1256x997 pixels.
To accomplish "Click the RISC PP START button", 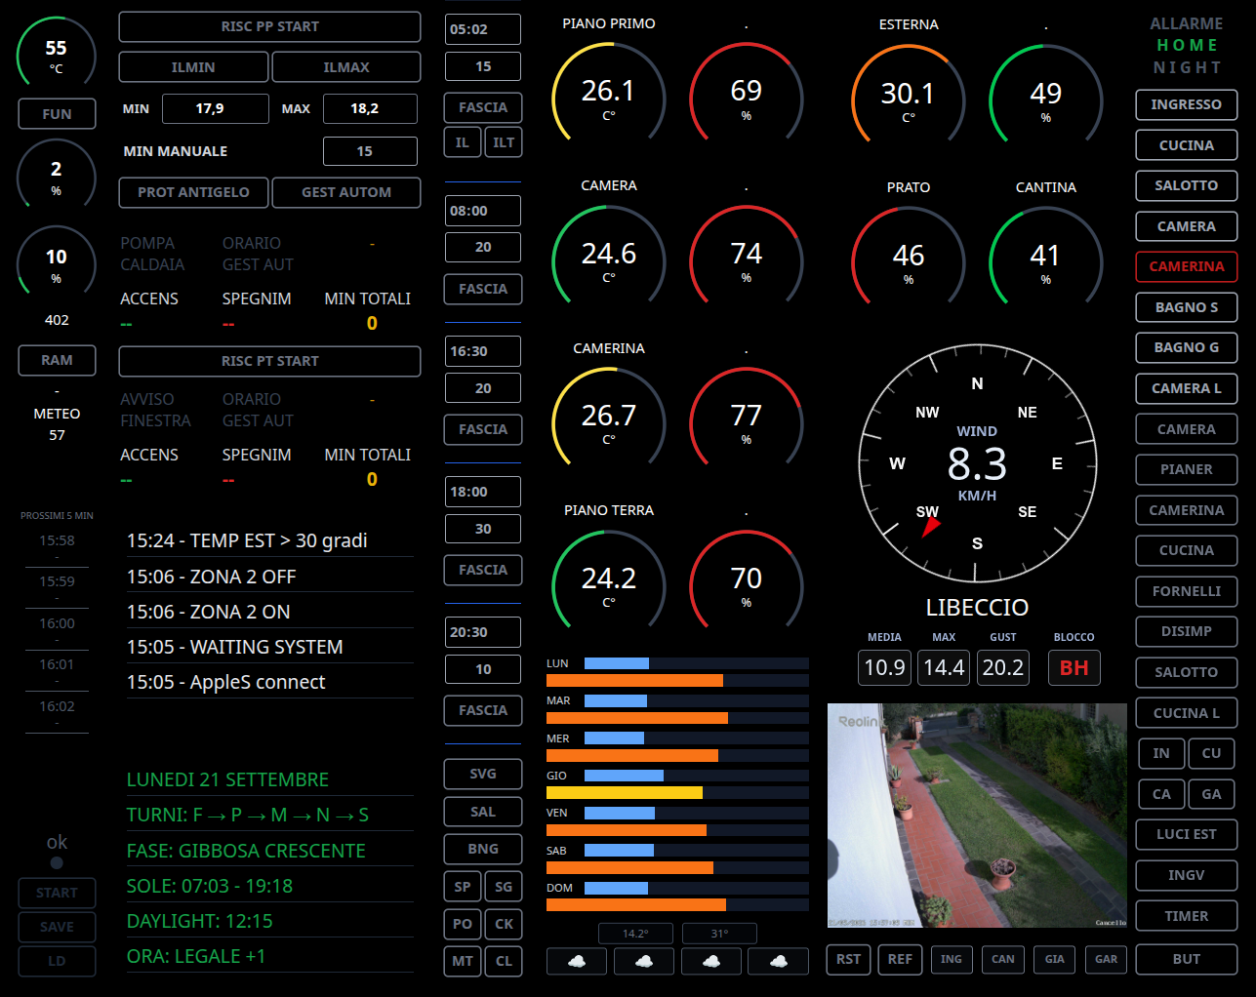I will click(x=269, y=26).
